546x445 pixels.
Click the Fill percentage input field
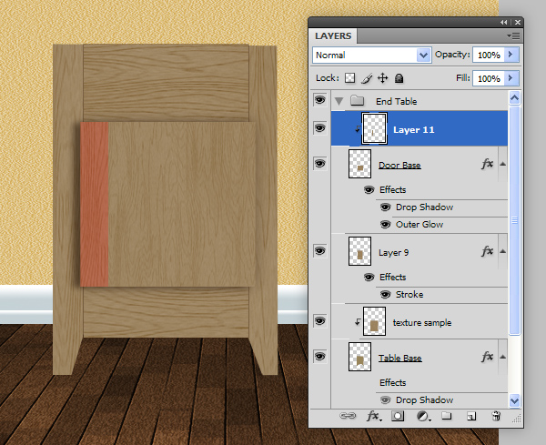click(x=488, y=79)
